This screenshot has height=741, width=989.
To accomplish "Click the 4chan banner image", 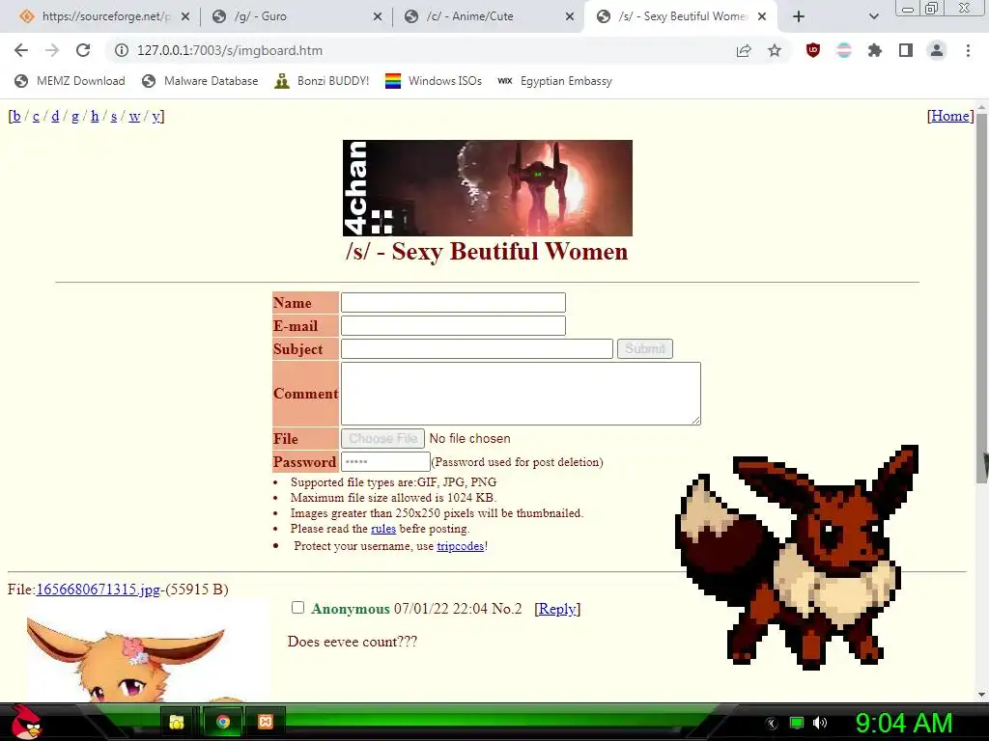I will tap(488, 188).
